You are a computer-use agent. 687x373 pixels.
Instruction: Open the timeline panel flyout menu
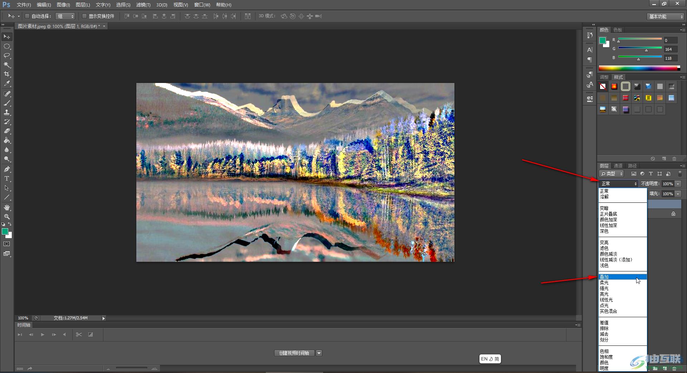point(578,325)
